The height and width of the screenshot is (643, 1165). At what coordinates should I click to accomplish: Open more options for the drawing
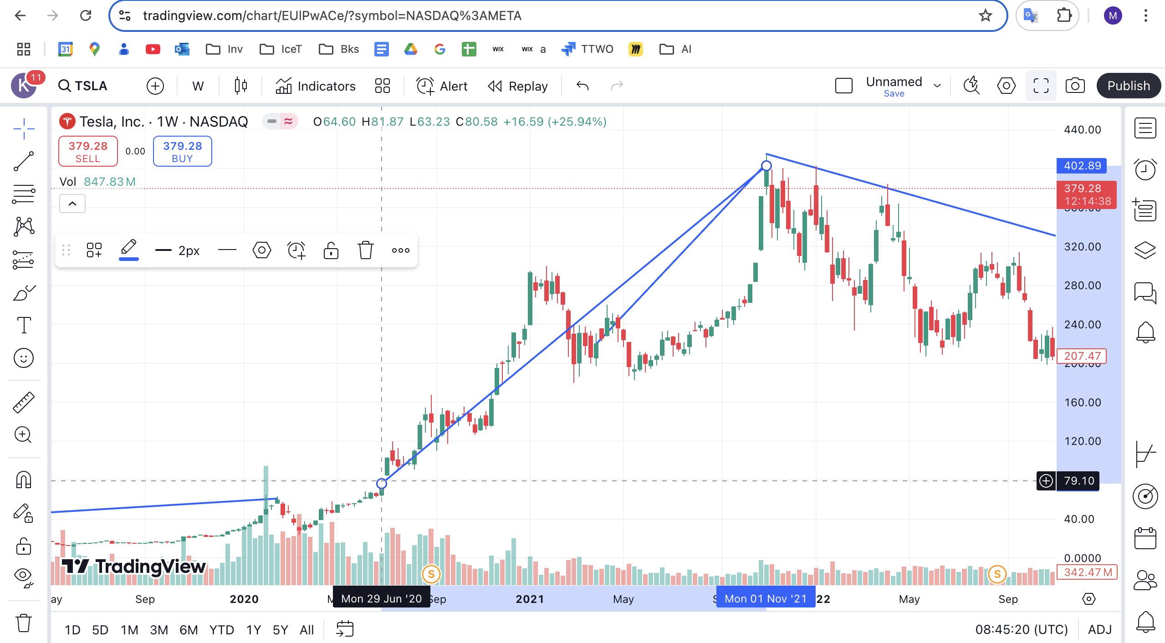(400, 250)
